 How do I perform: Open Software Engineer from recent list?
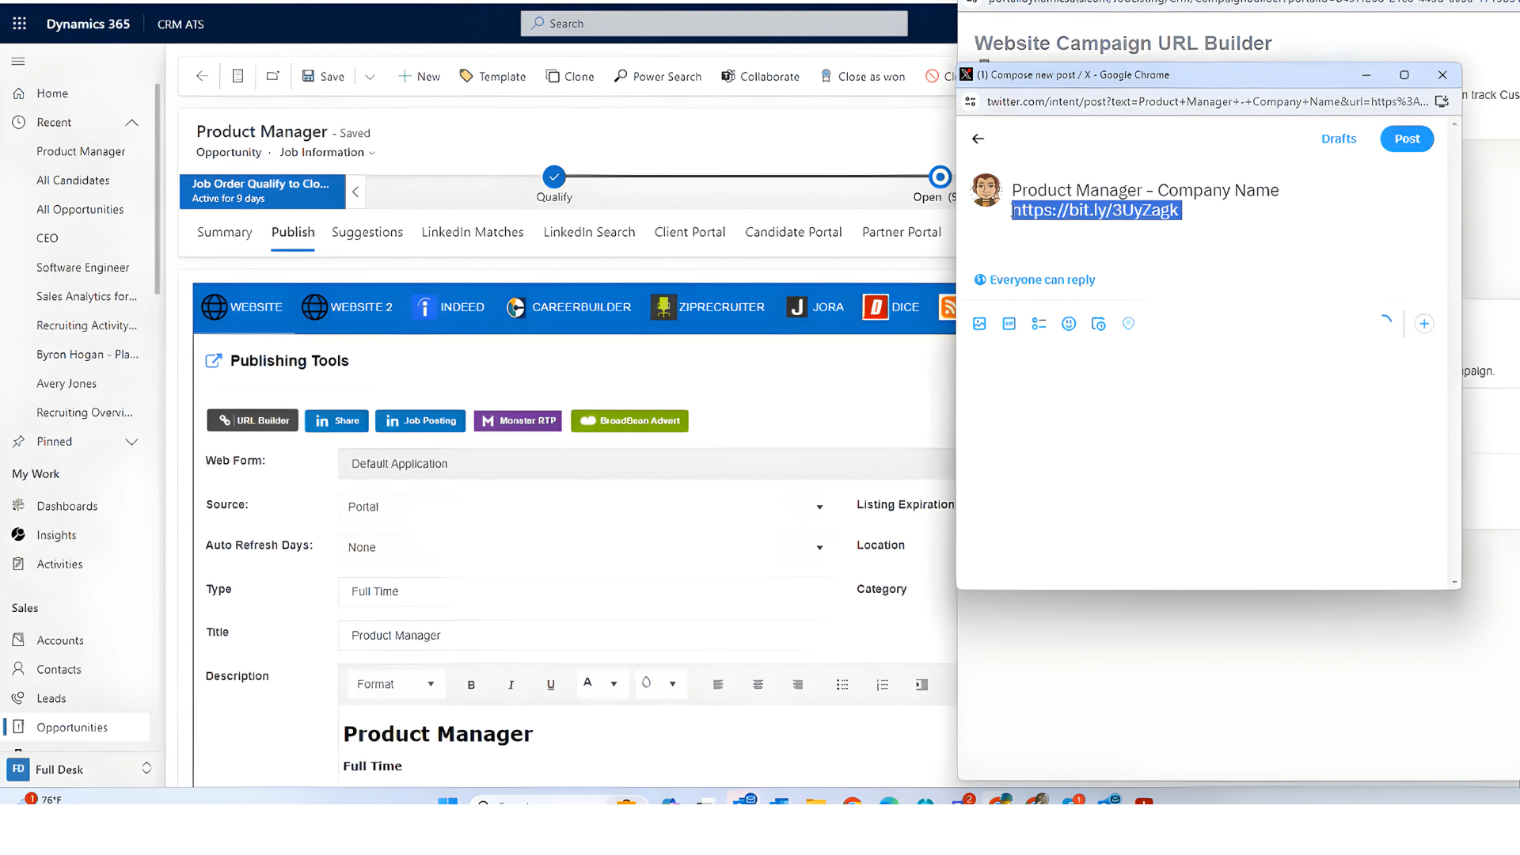tap(82, 268)
